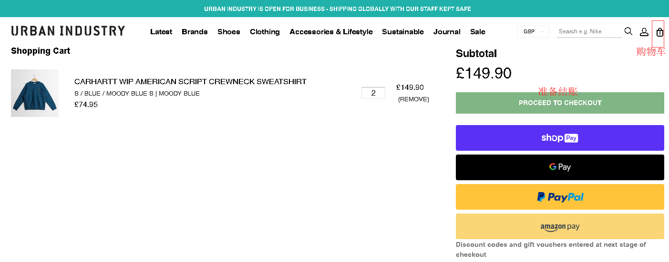This screenshot has height=262, width=669.
Task: Open the Clothing menu
Action: (265, 32)
